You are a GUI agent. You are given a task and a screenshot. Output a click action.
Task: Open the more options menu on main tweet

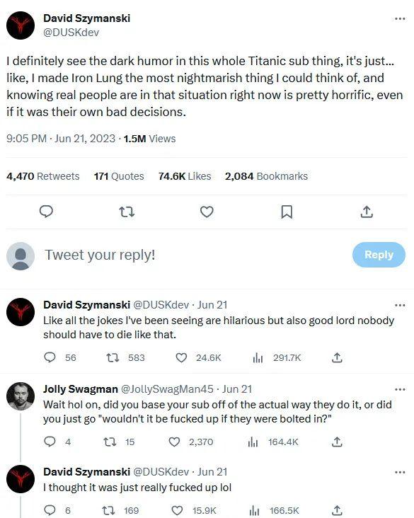click(400, 19)
